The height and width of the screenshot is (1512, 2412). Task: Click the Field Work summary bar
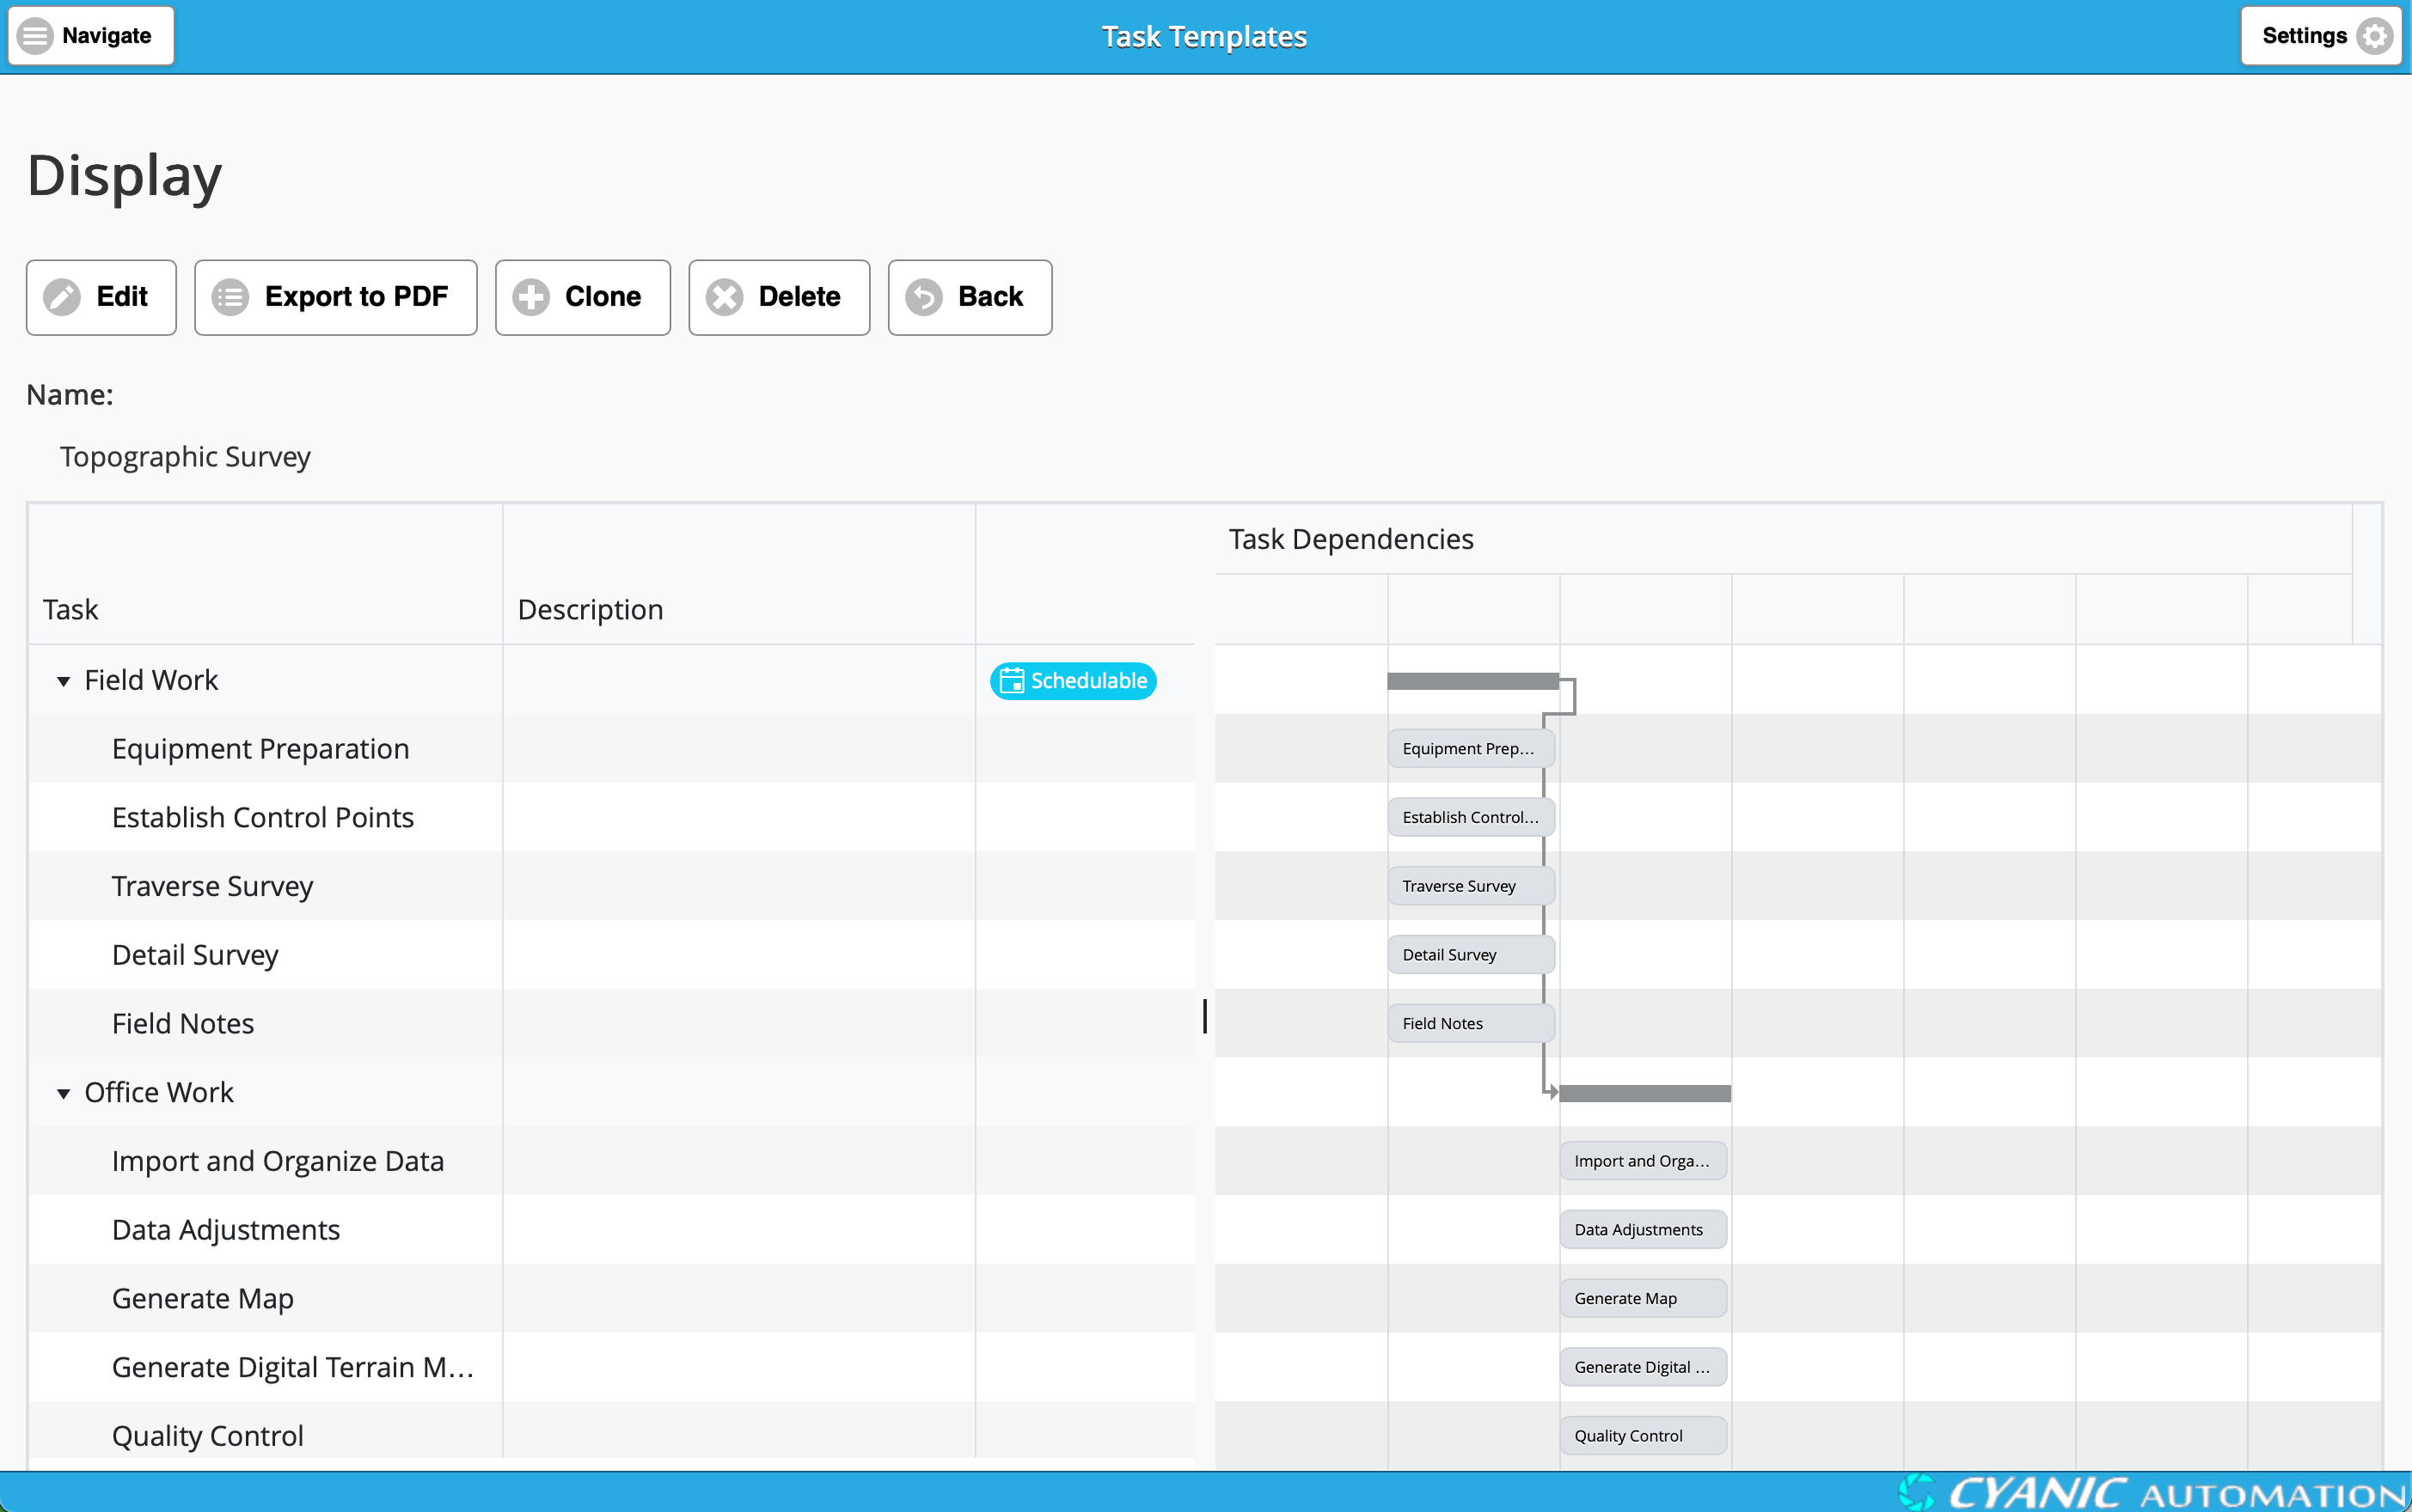(x=1472, y=681)
